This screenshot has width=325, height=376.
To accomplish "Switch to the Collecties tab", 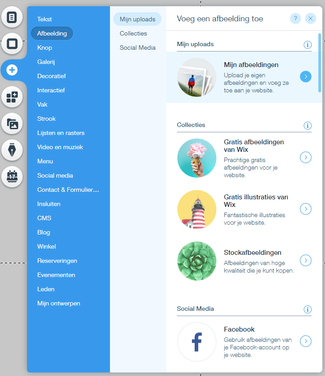I will pyautogui.click(x=133, y=33).
